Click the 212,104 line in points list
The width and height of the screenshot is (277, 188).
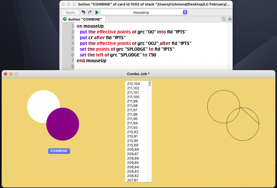133,84
